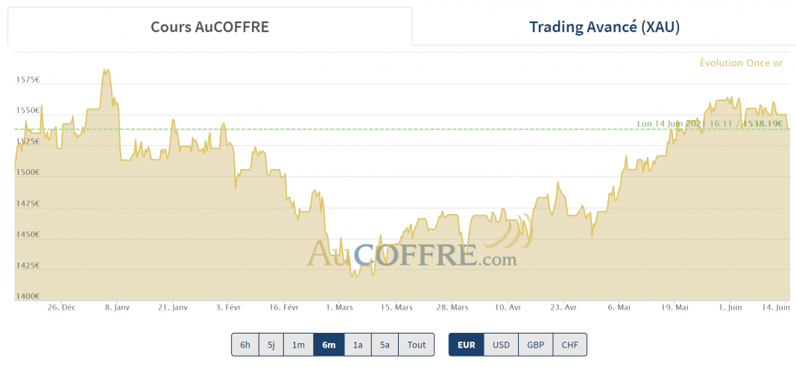
Task: Switch currency to CHF
Action: [x=569, y=345]
